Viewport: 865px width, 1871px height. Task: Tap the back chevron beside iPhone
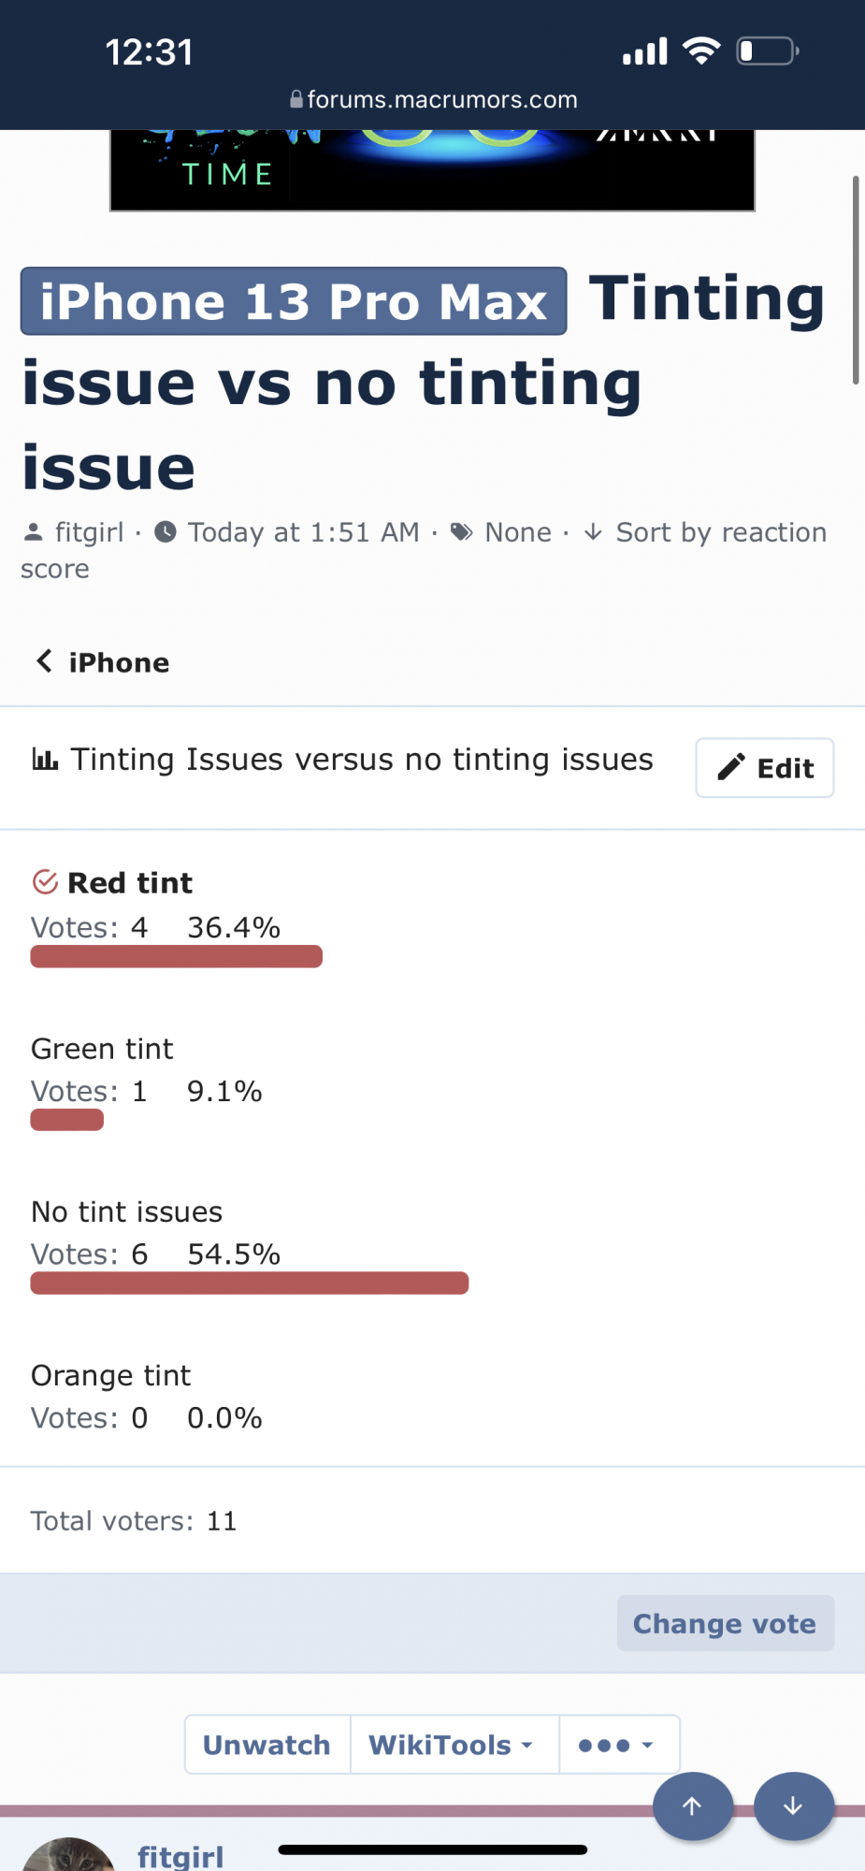pyautogui.click(x=44, y=661)
